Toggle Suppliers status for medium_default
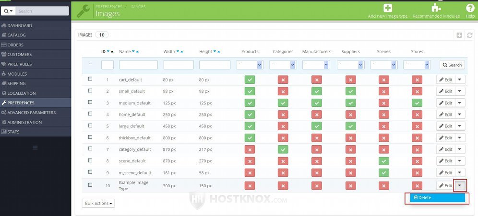Screen dimensions: 478x216 click(350, 103)
